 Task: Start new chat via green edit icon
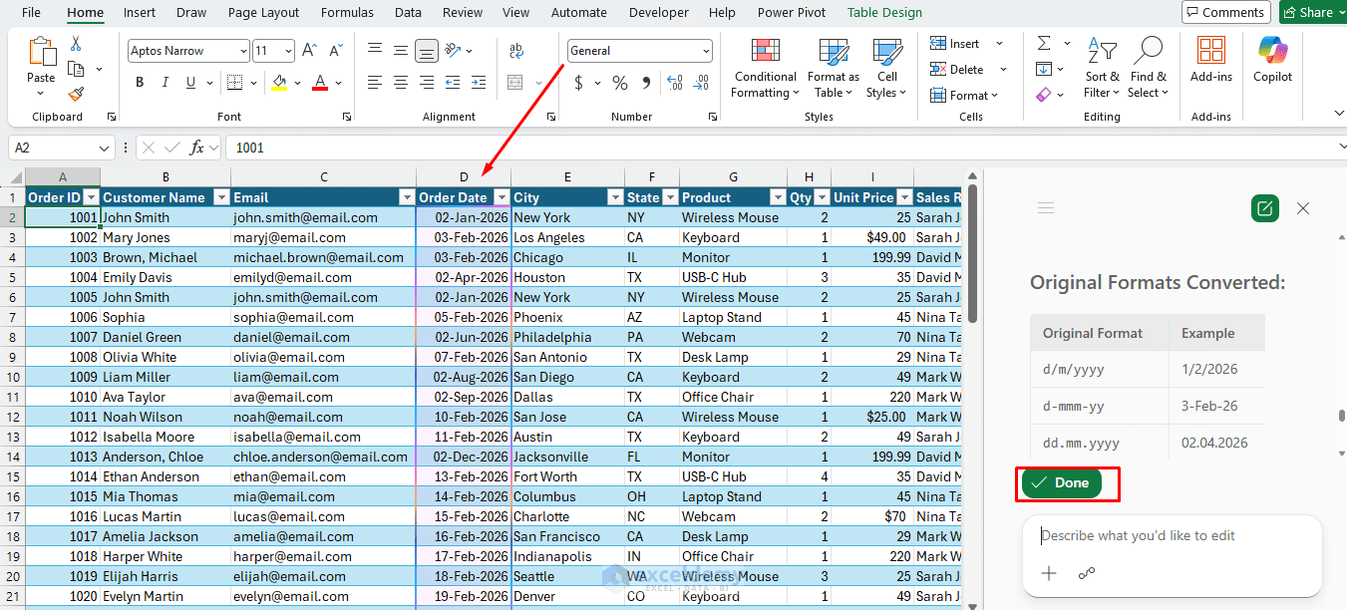(1265, 208)
